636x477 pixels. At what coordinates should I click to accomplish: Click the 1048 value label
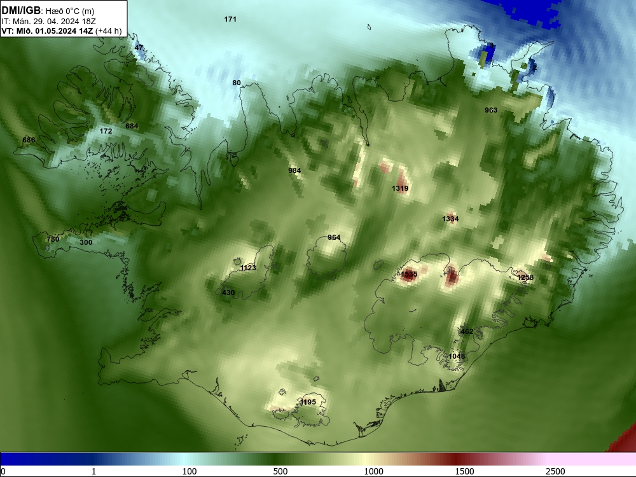(x=457, y=356)
